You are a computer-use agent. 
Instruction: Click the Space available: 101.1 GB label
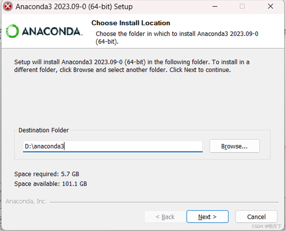[x=50, y=184]
